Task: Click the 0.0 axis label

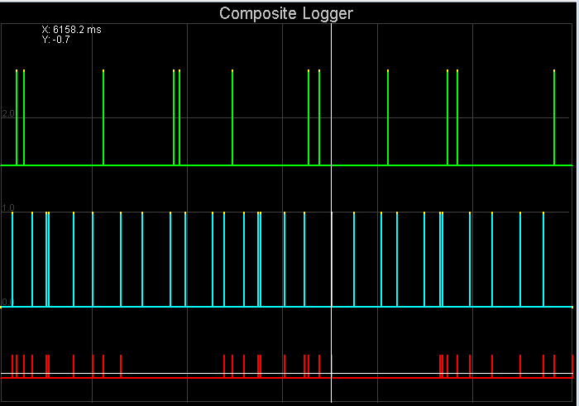Action: [7, 302]
